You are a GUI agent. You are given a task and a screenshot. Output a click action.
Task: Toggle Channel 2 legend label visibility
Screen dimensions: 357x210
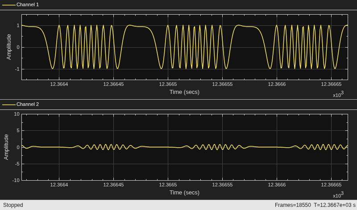point(28,104)
